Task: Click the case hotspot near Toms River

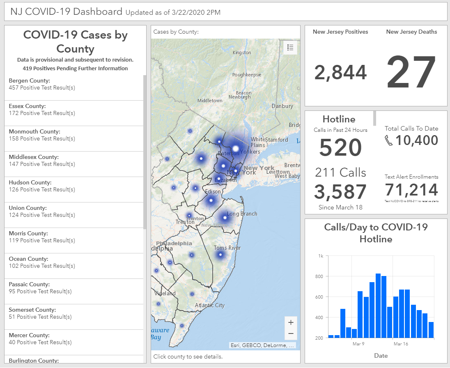Action: (x=220, y=255)
